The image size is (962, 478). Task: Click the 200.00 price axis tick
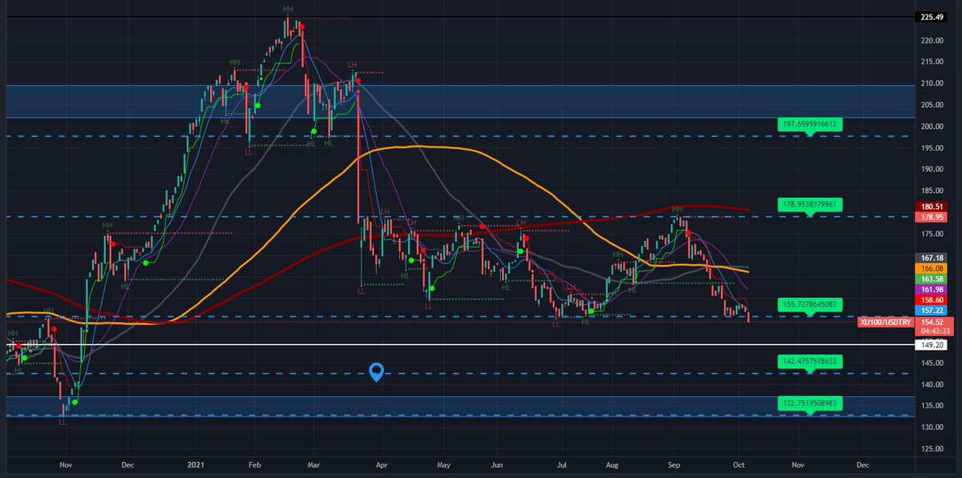coord(932,127)
